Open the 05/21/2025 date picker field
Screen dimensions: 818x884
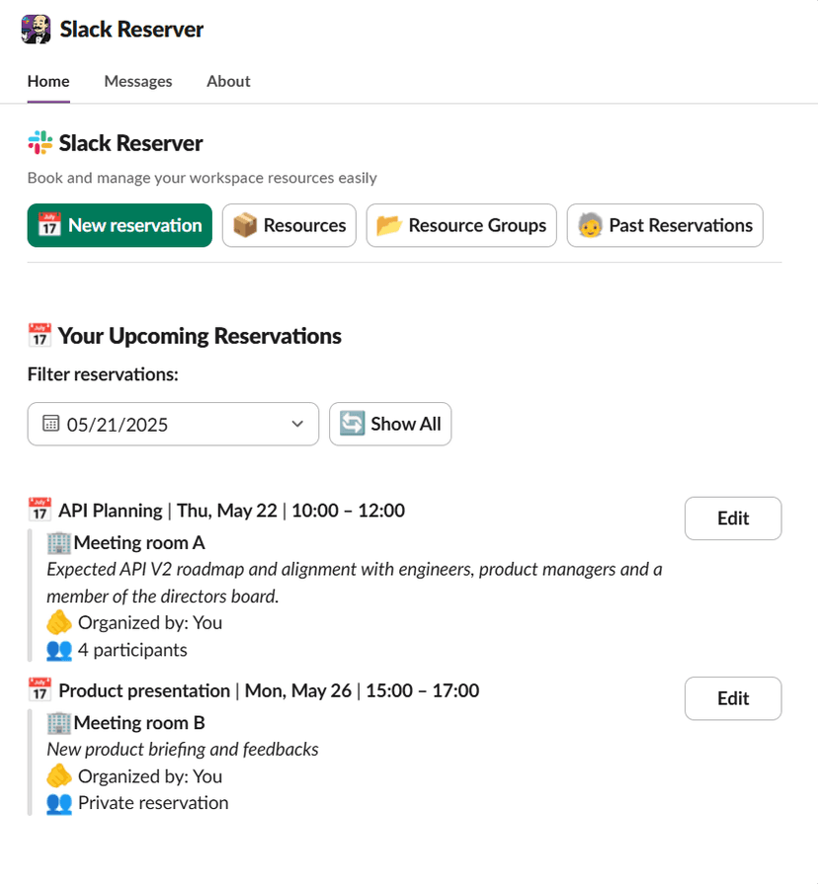click(x=173, y=424)
